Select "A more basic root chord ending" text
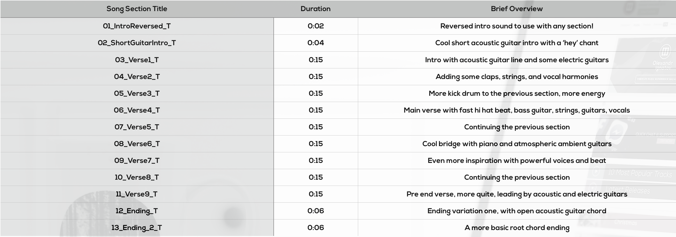Image resolution: width=676 pixels, height=237 pixels. [x=517, y=228]
